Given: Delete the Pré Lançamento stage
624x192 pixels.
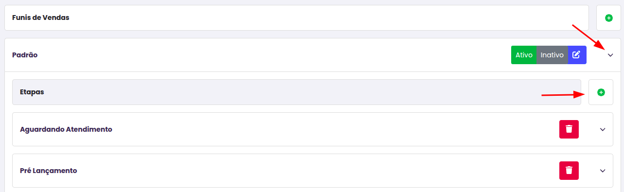Looking at the screenshot, I should [569, 171].
